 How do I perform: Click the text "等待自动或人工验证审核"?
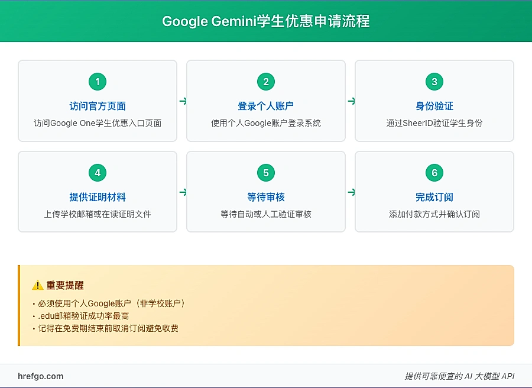266,214
